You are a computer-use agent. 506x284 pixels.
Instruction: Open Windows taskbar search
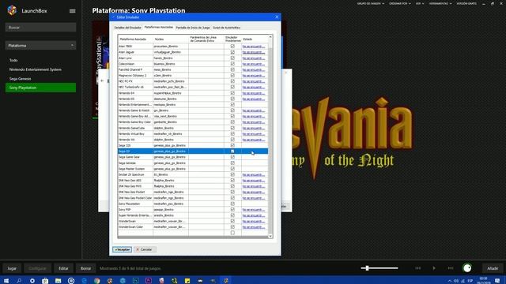[x=19, y=281]
